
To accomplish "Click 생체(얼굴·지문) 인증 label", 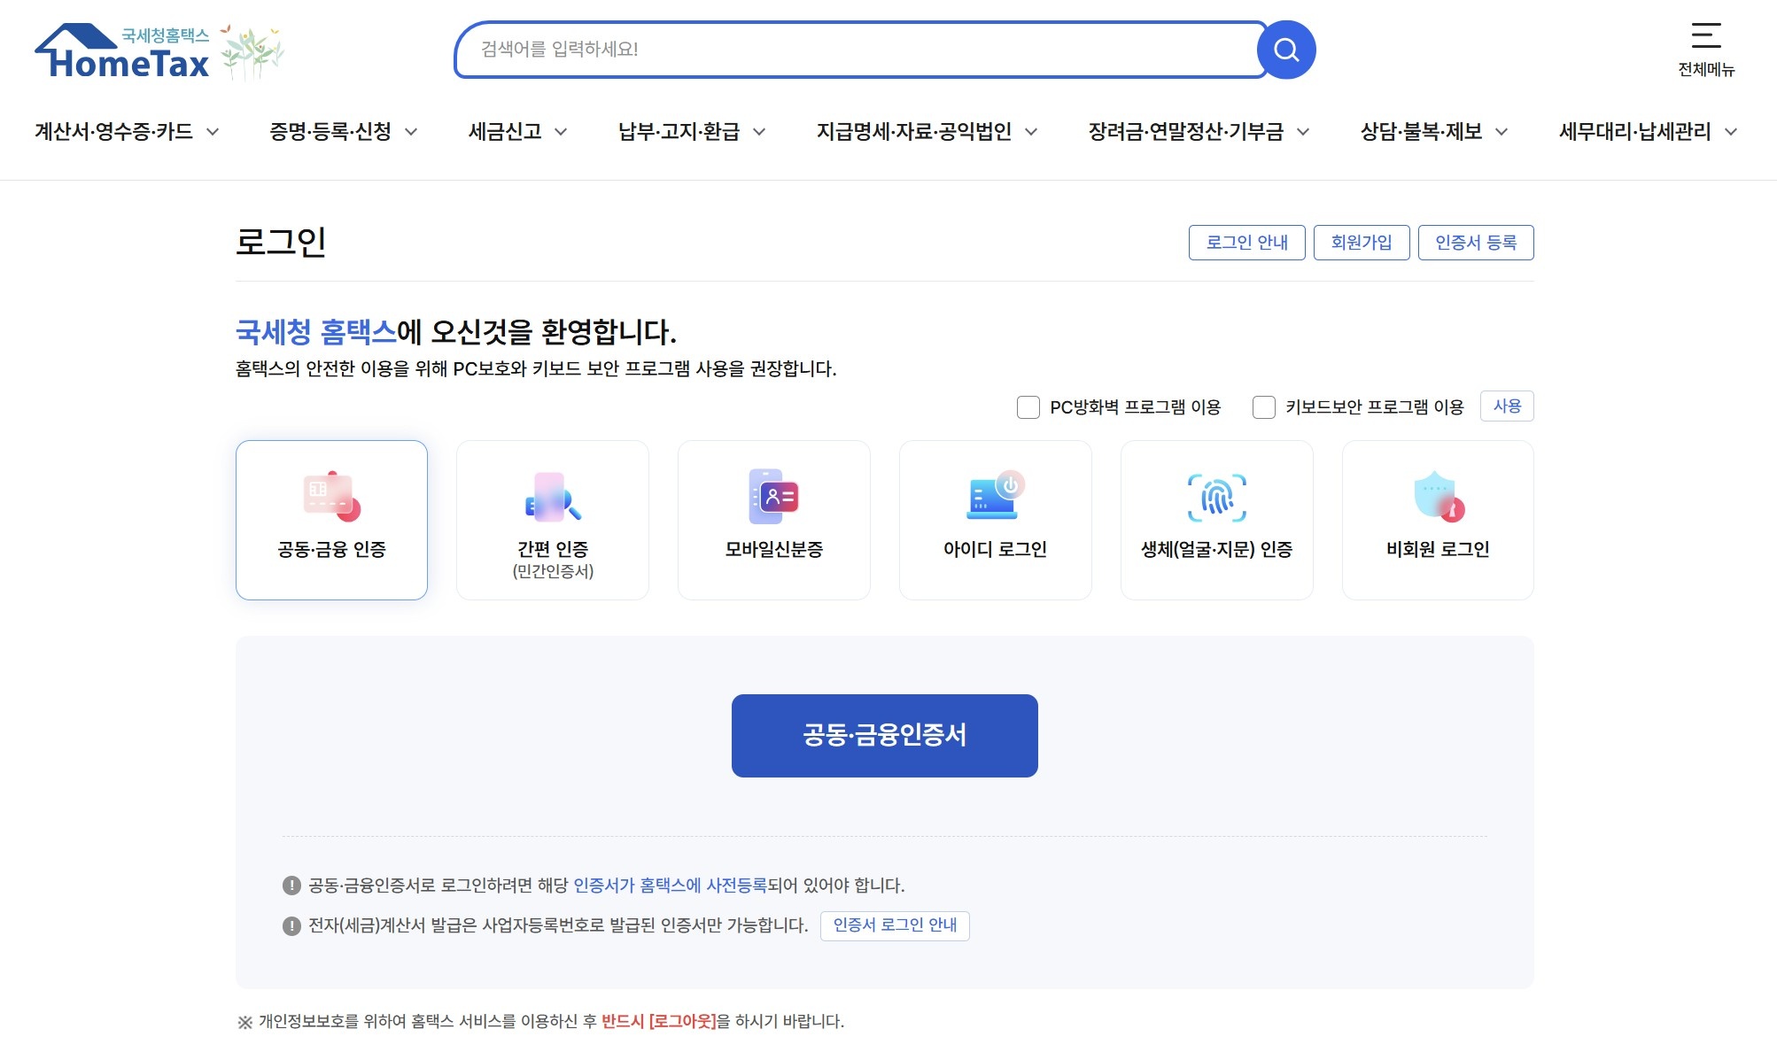I will [x=1217, y=550].
